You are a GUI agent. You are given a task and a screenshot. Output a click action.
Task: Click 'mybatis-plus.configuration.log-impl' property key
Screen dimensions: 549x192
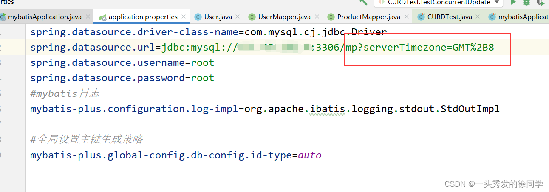tap(134, 109)
